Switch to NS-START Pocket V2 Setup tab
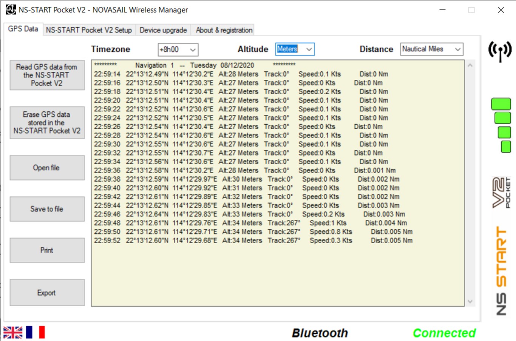 89,30
